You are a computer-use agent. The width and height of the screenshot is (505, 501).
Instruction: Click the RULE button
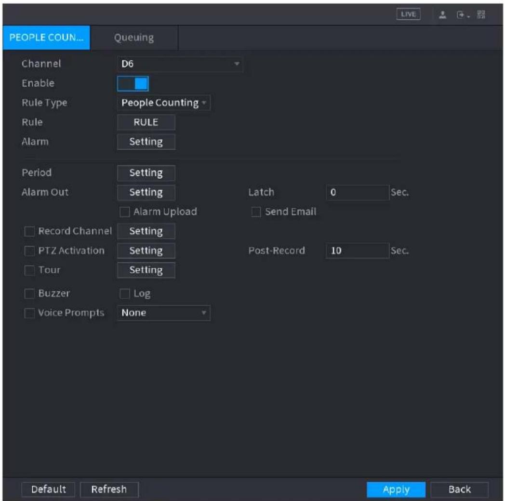pos(146,122)
